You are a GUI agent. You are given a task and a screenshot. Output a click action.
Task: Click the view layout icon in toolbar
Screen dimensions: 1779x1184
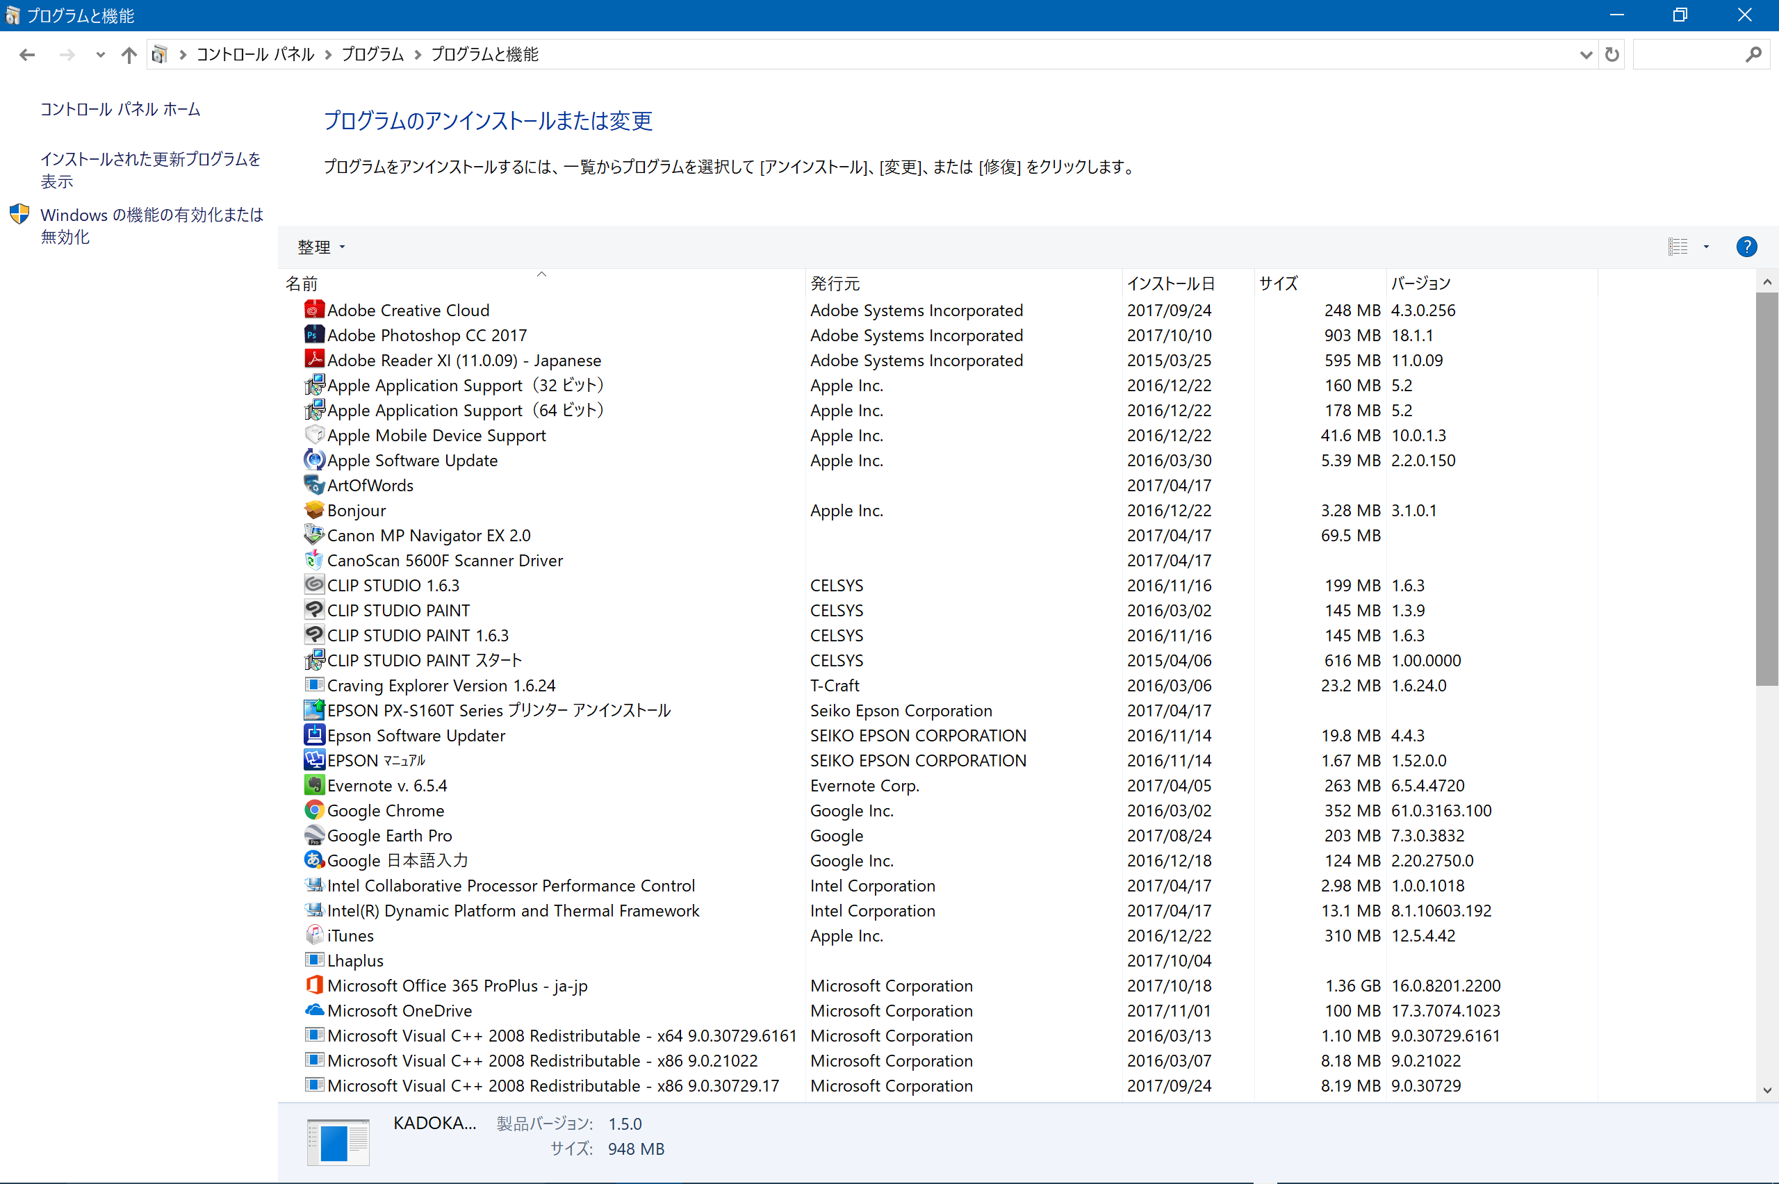[x=1677, y=247]
